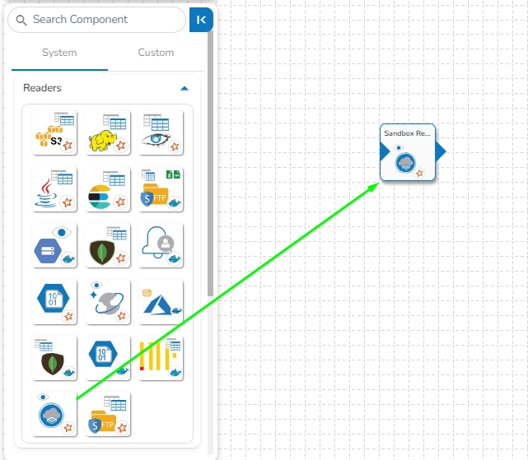Screen dimensions: 528x460
Task: Choose the planet orbit reader component
Action: click(x=108, y=302)
